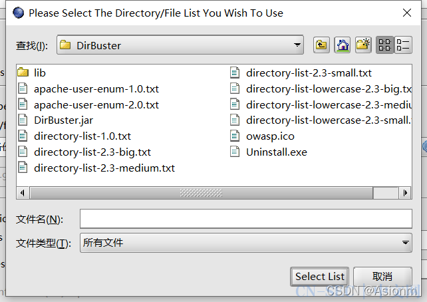This screenshot has height=302, width=427.
Task: Create a new folder icon
Action: 362,45
